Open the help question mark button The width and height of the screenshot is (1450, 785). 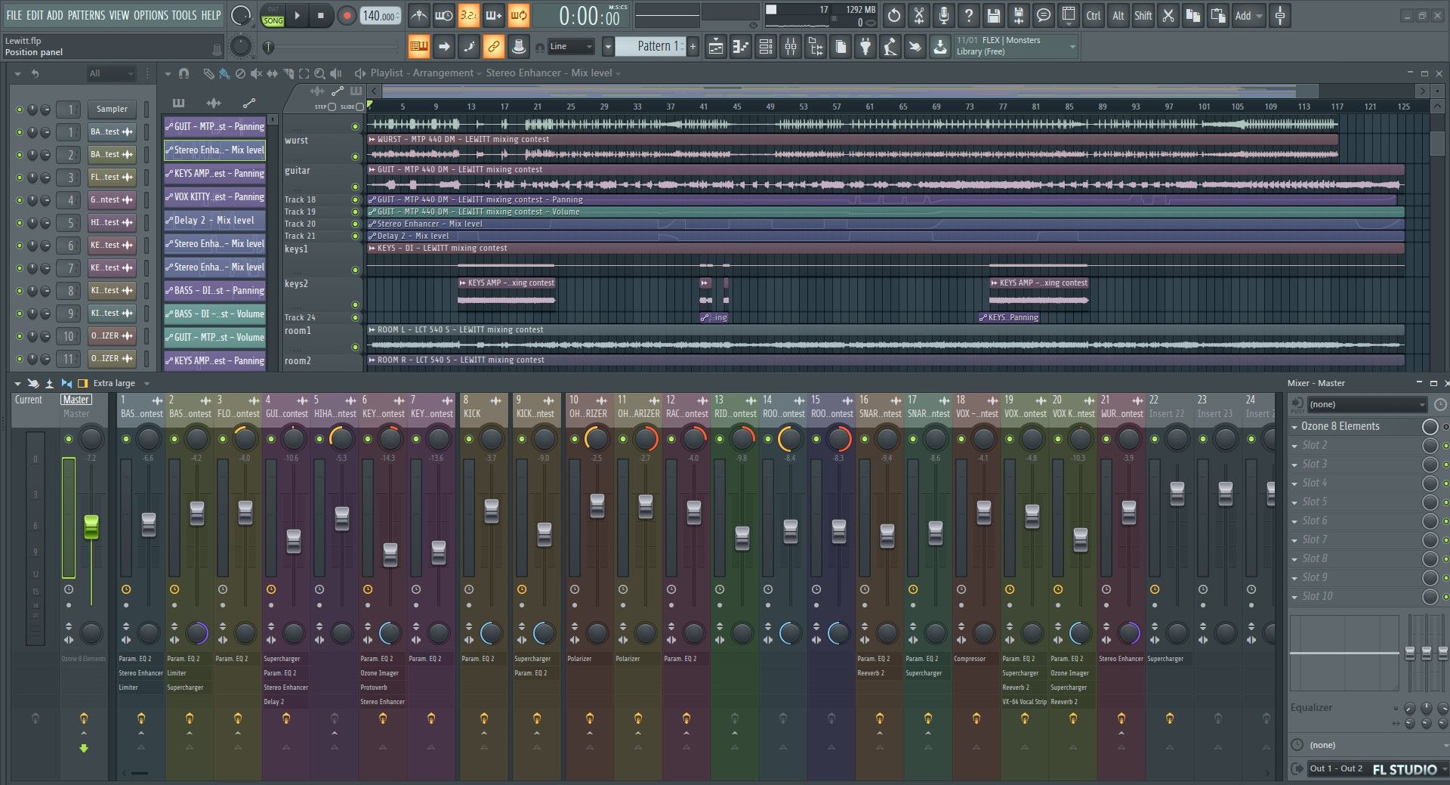tap(969, 15)
